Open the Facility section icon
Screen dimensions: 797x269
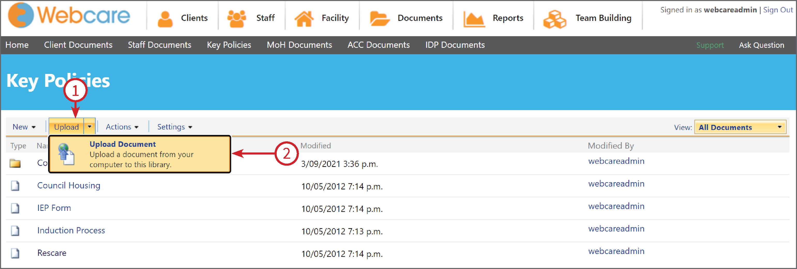pyautogui.click(x=305, y=18)
